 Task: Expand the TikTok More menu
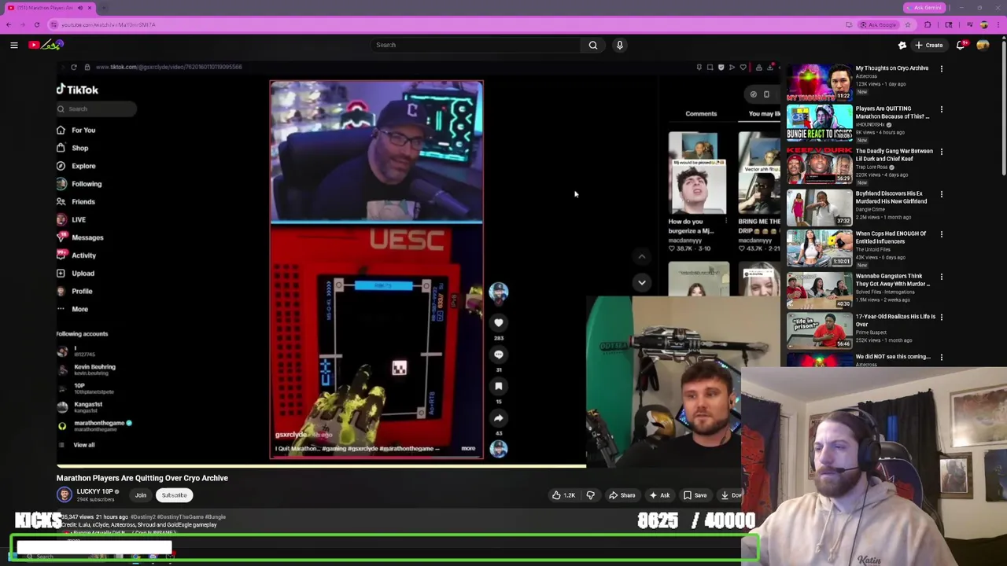73,309
